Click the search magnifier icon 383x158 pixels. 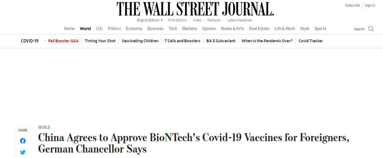coord(371,29)
